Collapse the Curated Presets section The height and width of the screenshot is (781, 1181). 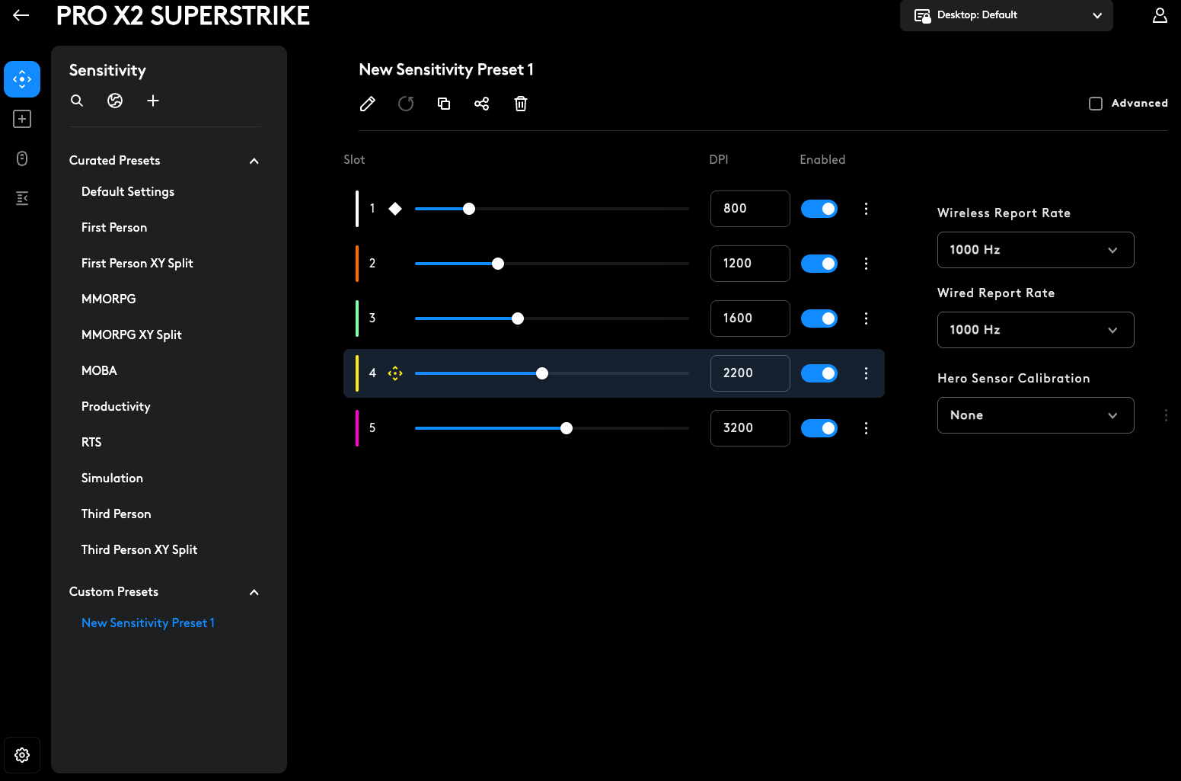pyautogui.click(x=254, y=161)
